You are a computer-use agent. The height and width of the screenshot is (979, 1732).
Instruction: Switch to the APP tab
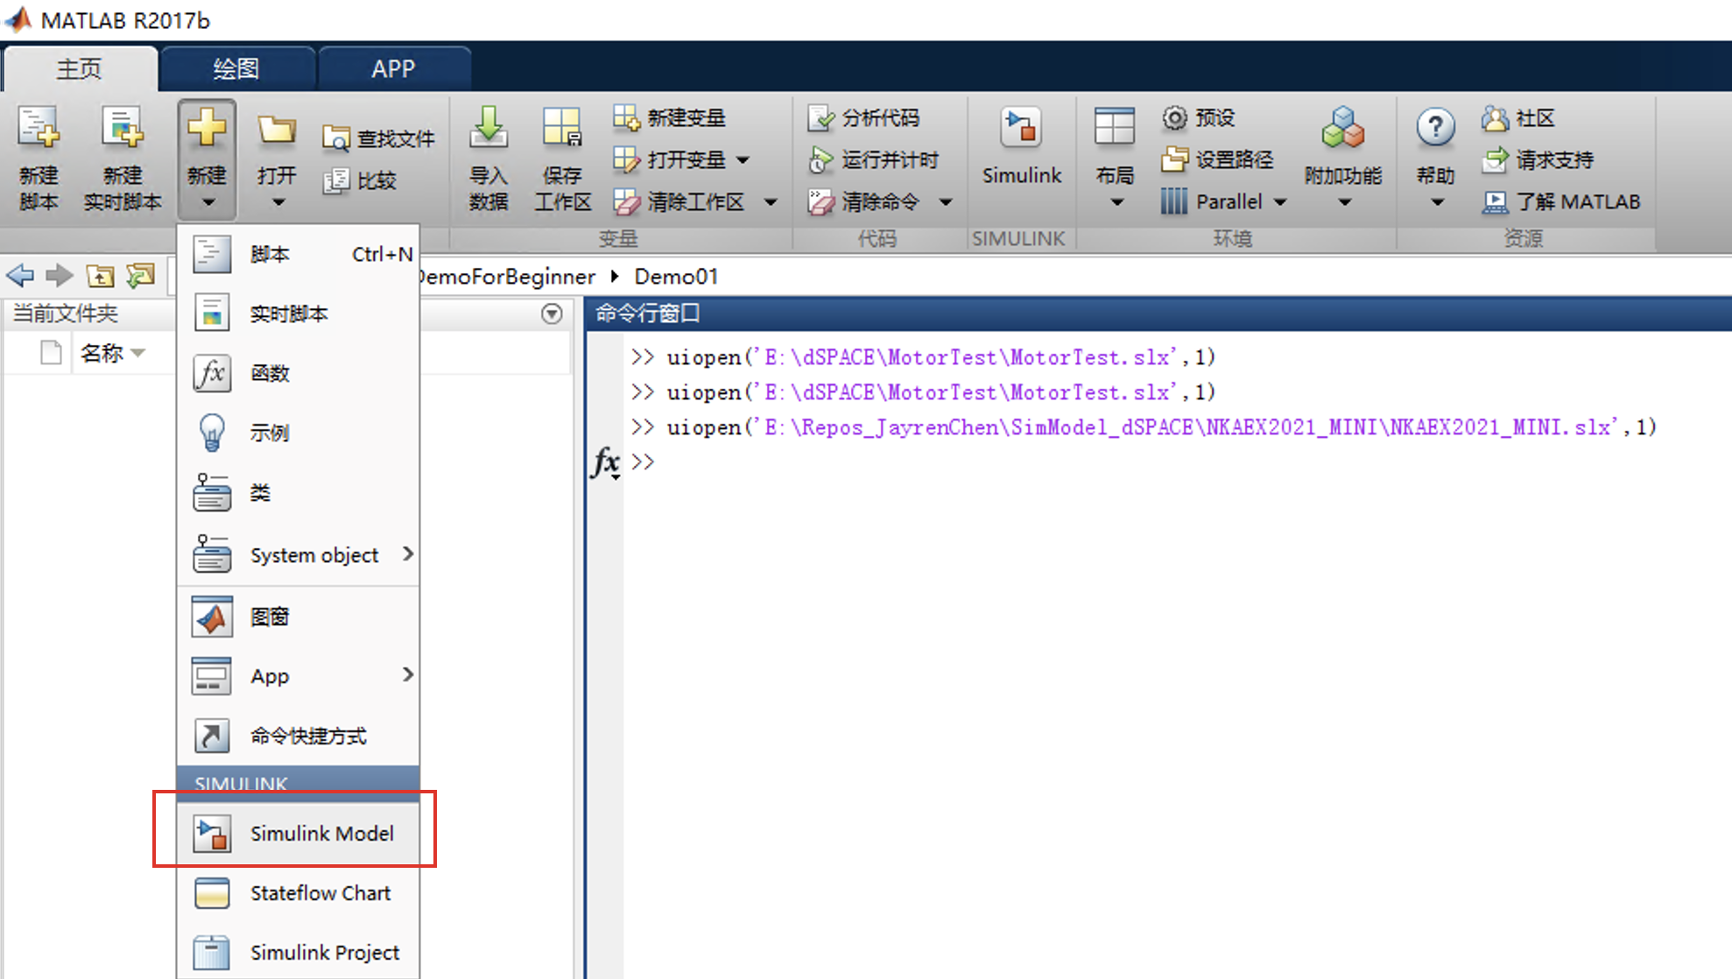point(393,68)
